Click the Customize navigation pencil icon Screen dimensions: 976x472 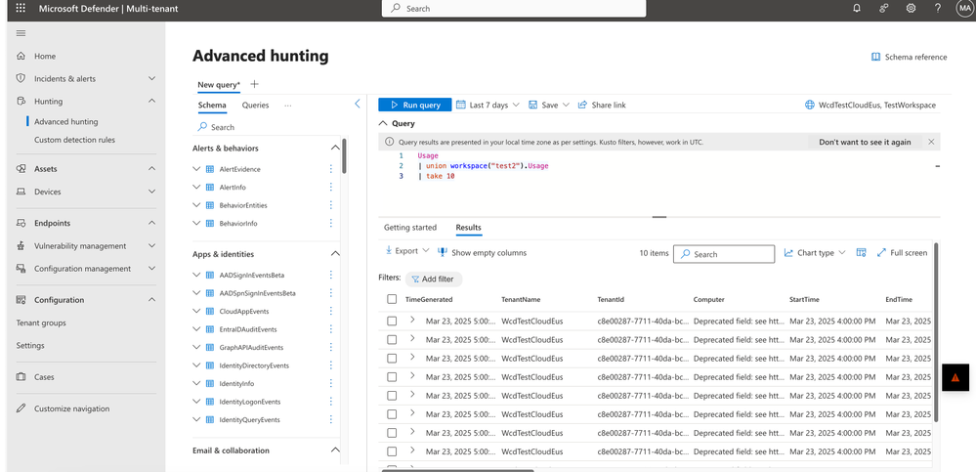(x=21, y=408)
